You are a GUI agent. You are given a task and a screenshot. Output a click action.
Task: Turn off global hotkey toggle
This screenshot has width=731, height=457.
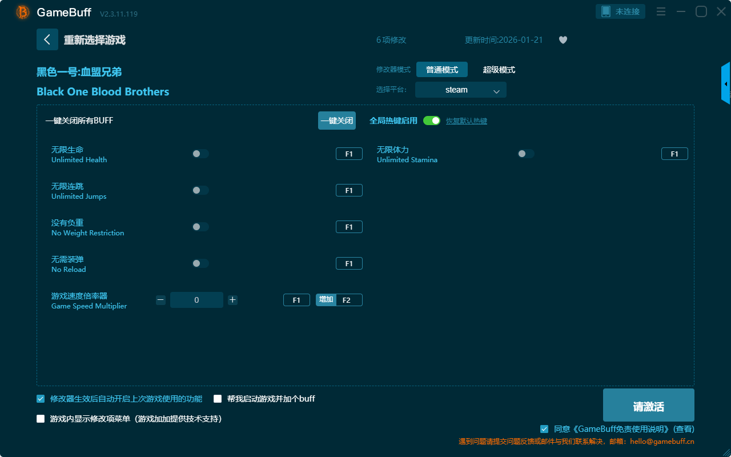[432, 121]
